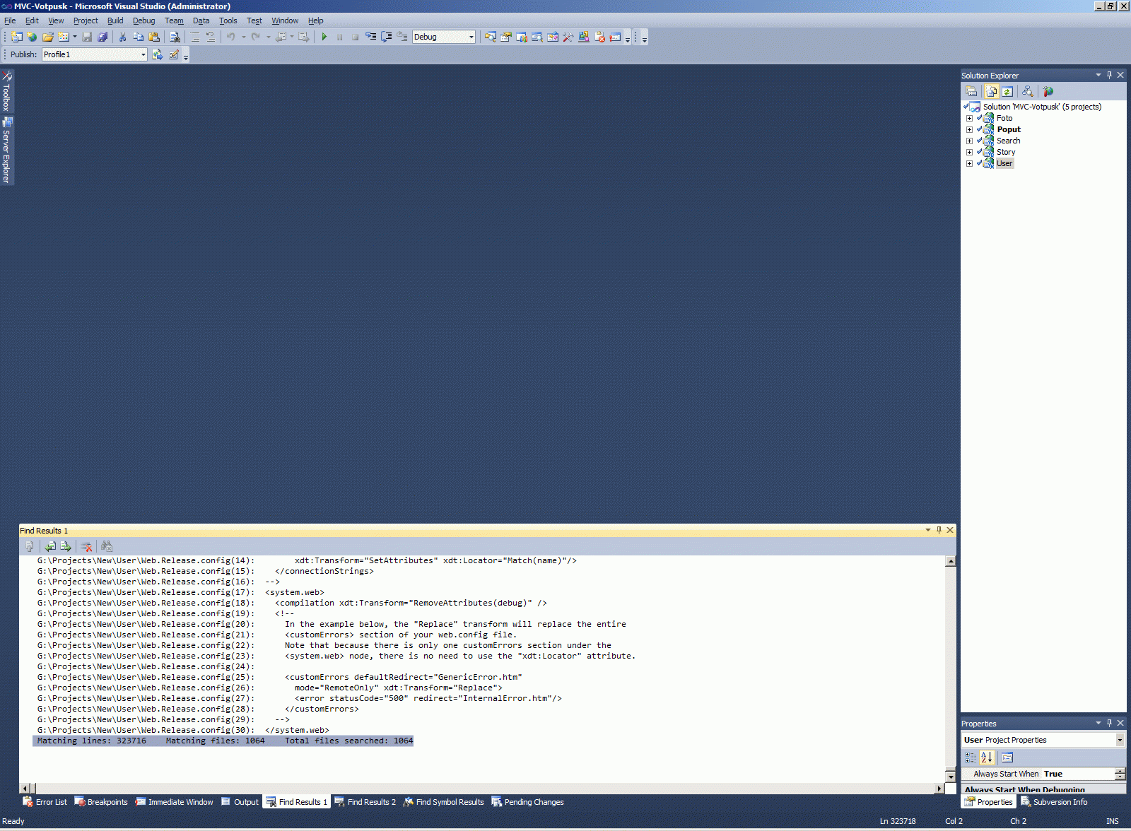
Task: Click the Solution Explorer Properties icon
Action: [x=972, y=91]
